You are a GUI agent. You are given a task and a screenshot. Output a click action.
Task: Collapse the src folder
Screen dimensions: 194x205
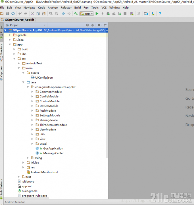click(14, 59)
